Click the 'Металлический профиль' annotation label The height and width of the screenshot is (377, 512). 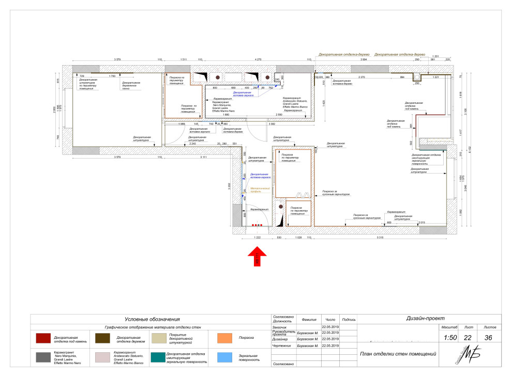261,190
